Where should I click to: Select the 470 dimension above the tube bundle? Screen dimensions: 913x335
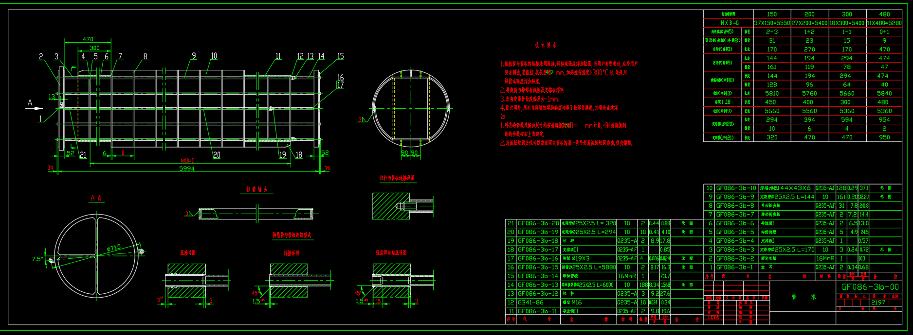tap(88, 39)
